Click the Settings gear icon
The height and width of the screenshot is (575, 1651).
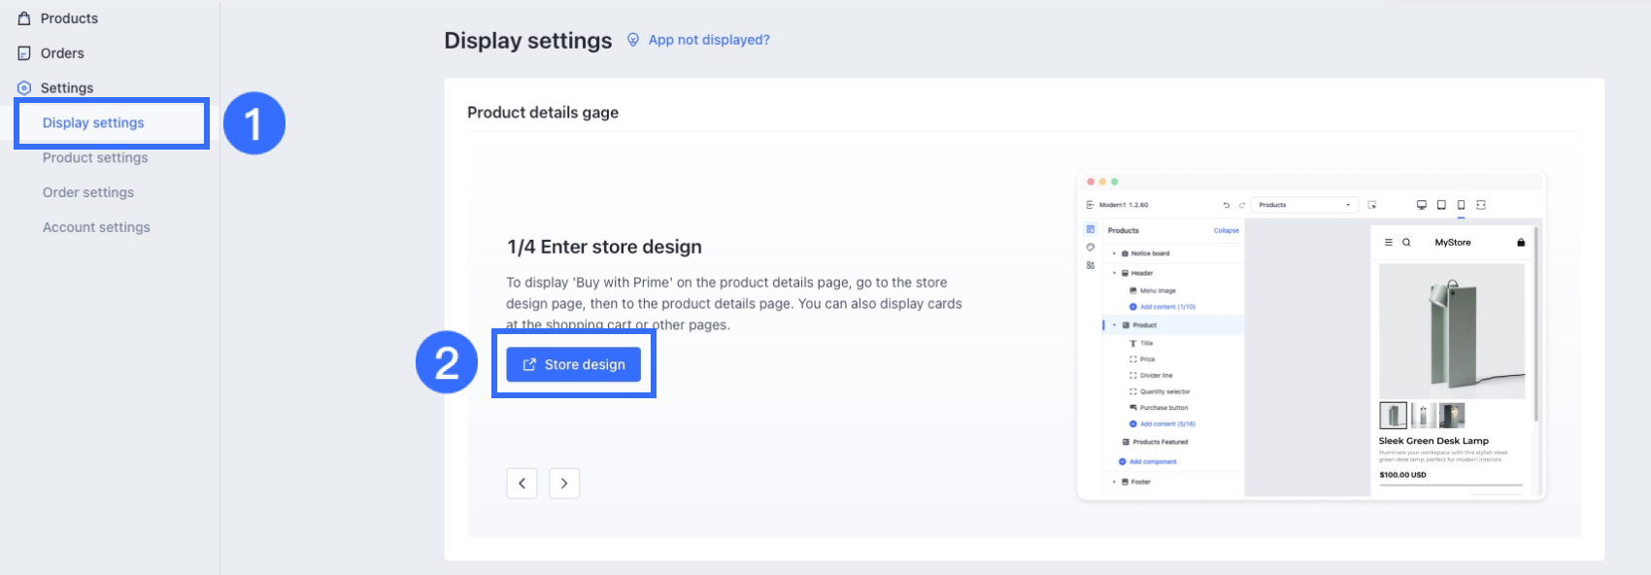pos(24,88)
